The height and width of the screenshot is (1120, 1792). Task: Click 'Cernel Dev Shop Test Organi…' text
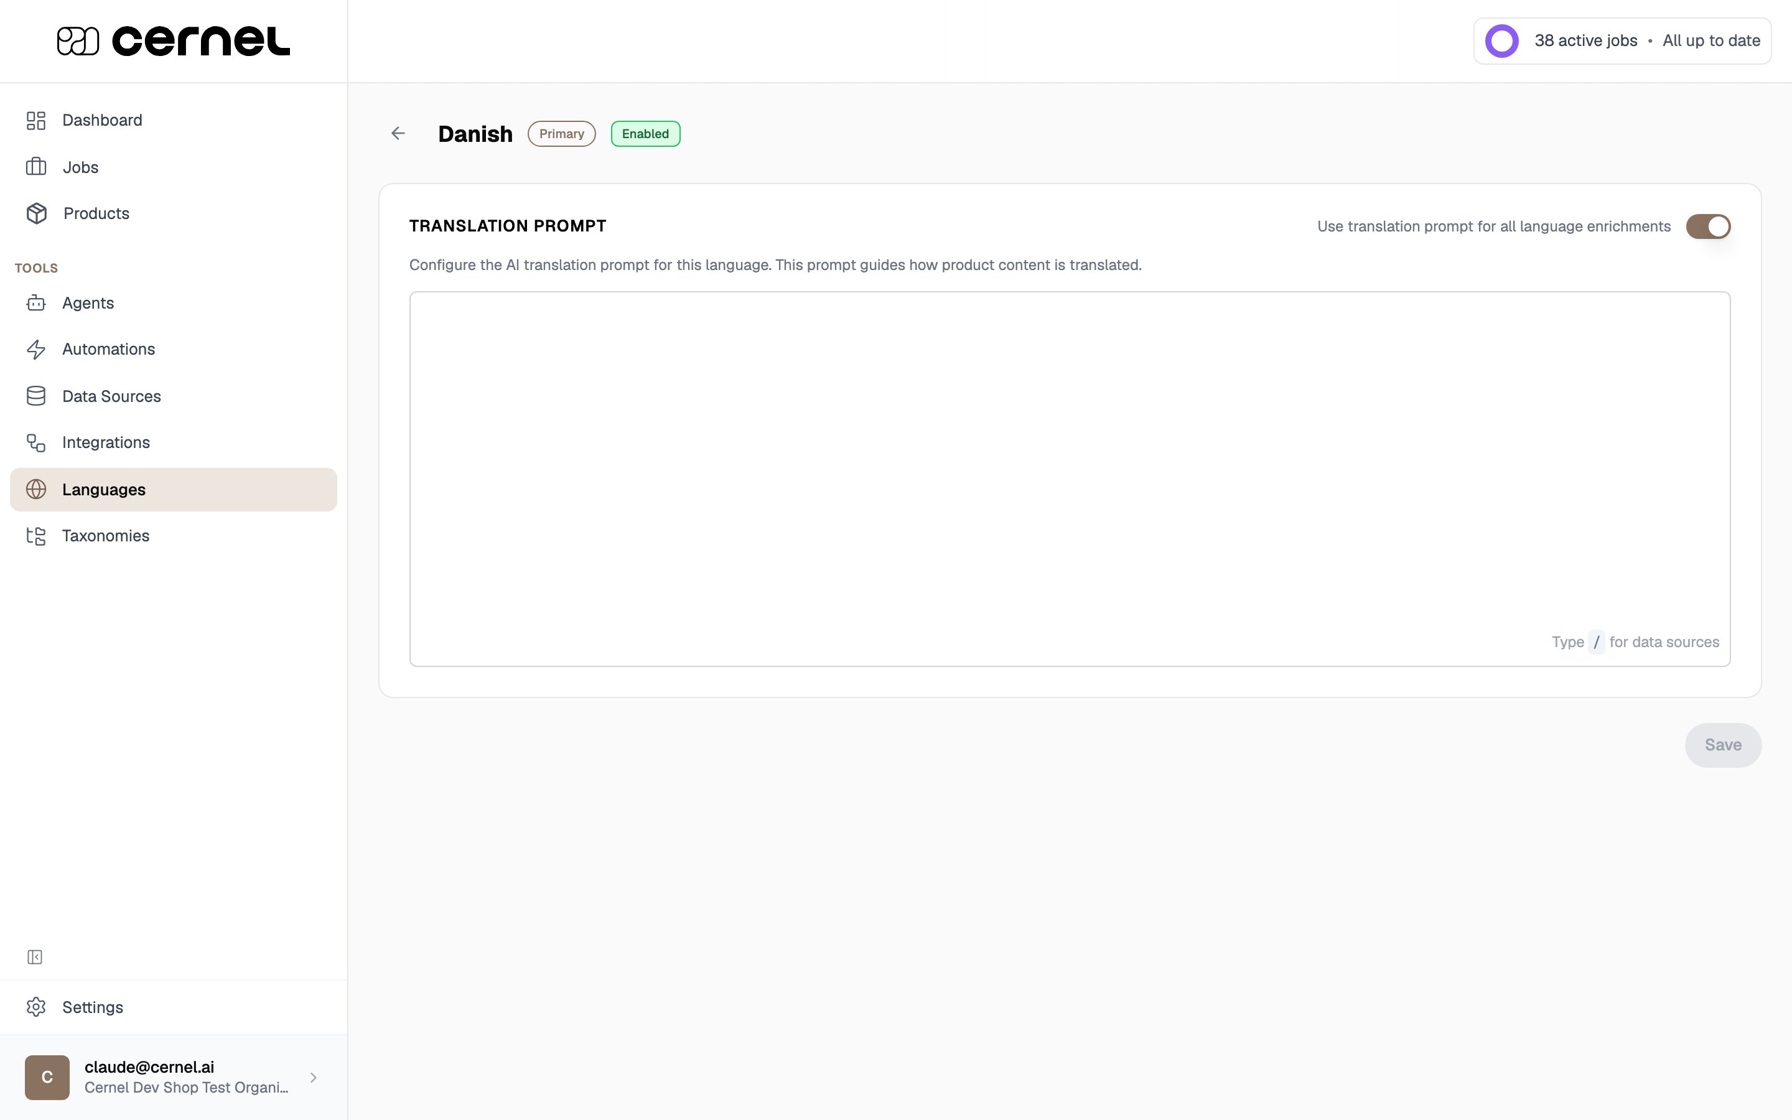pyautogui.click(x=186, y=1088)
